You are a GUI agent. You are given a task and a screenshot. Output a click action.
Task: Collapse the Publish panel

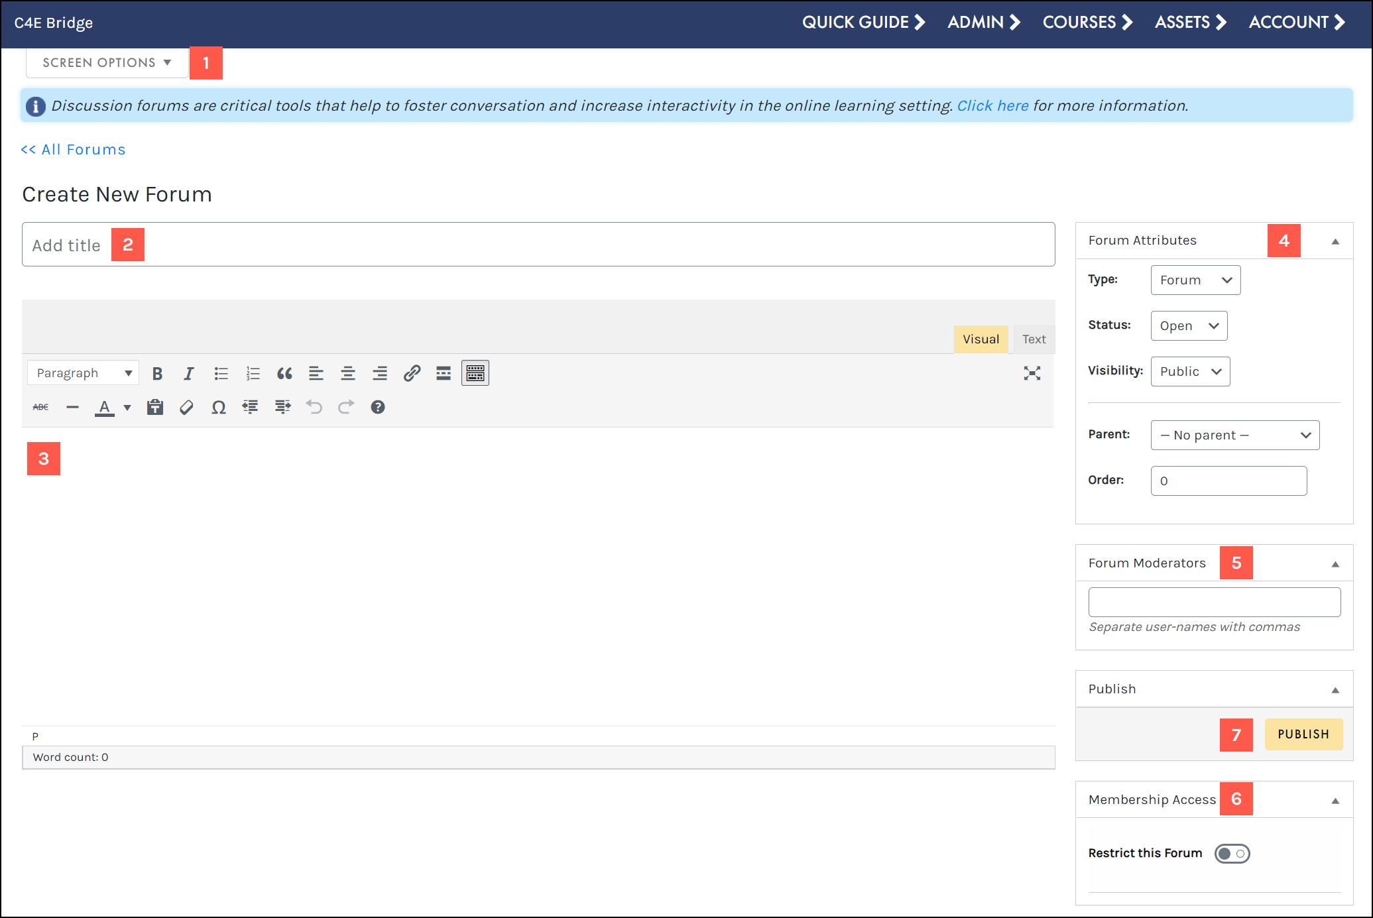1335,690
